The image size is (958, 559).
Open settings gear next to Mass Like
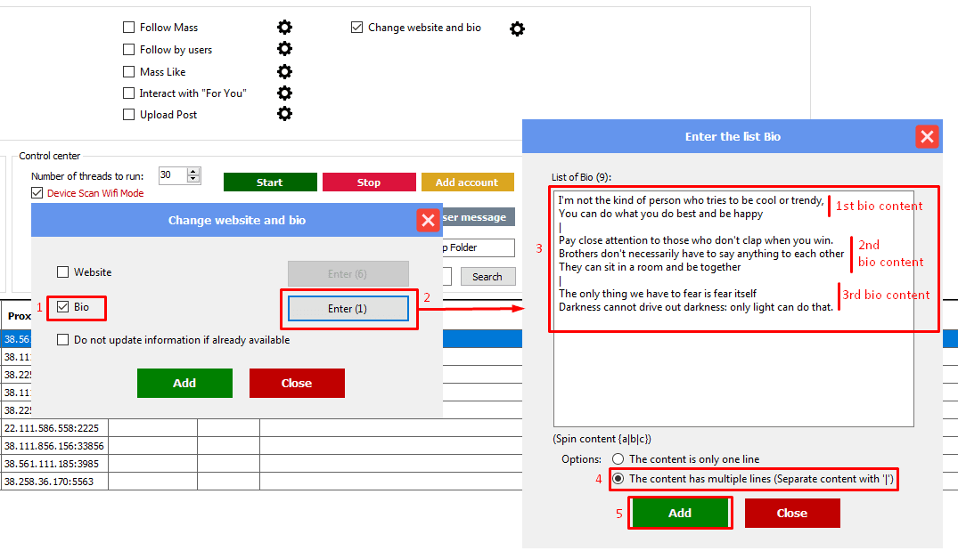click(284, 71)
